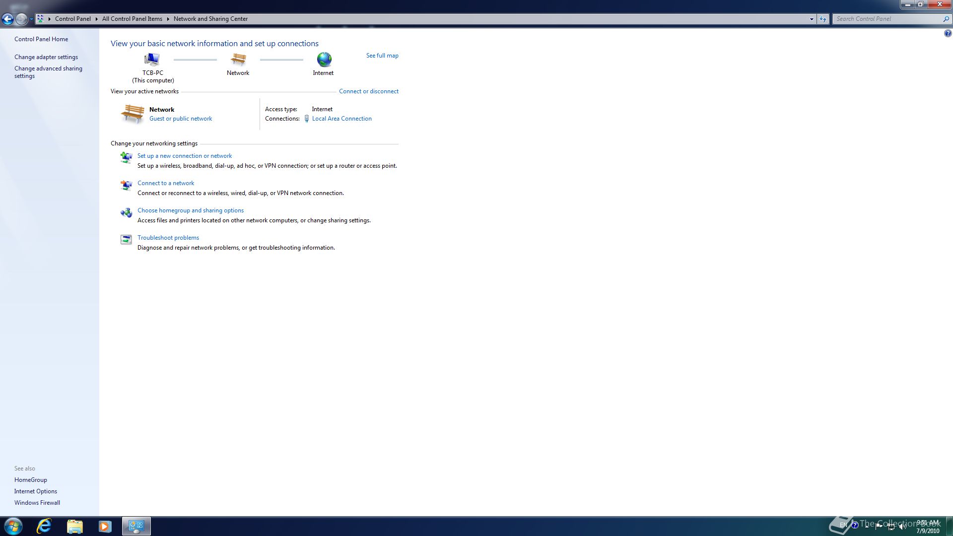The height and width of the screenshot is (536, 953).
Task: Click the Internet globe icon
Action: 324,60
